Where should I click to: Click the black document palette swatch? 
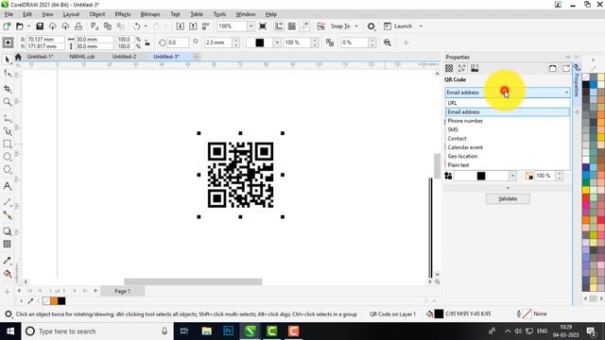click(x=61, y=301)
